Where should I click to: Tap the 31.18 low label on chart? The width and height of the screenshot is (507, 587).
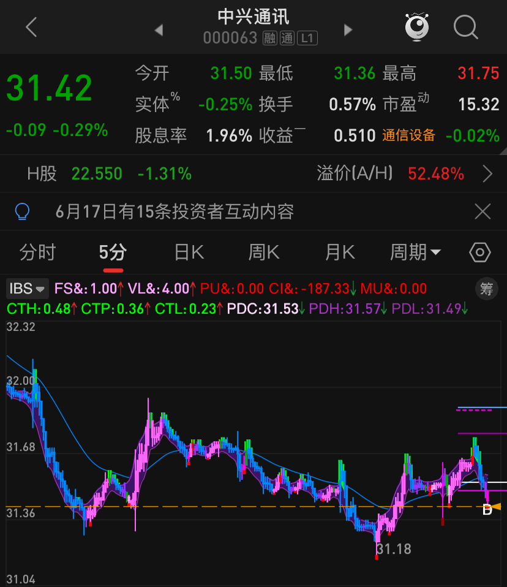click(x=394, y=549)
